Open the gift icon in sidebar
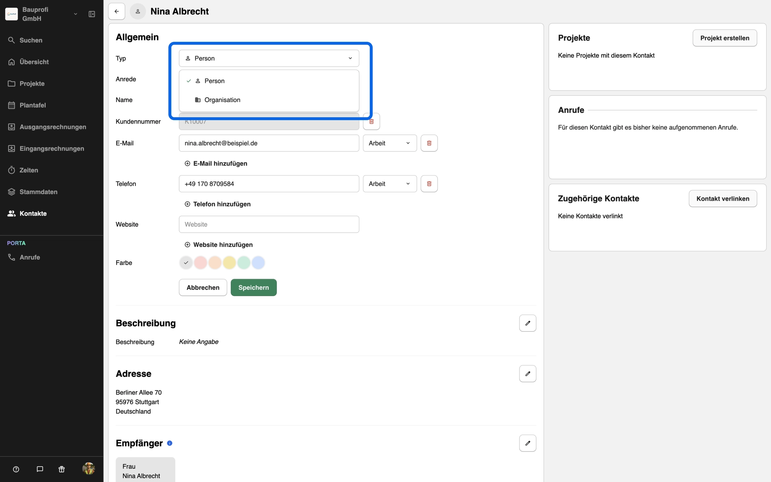This screenshot has height=482, width=771. coord(62,469)
